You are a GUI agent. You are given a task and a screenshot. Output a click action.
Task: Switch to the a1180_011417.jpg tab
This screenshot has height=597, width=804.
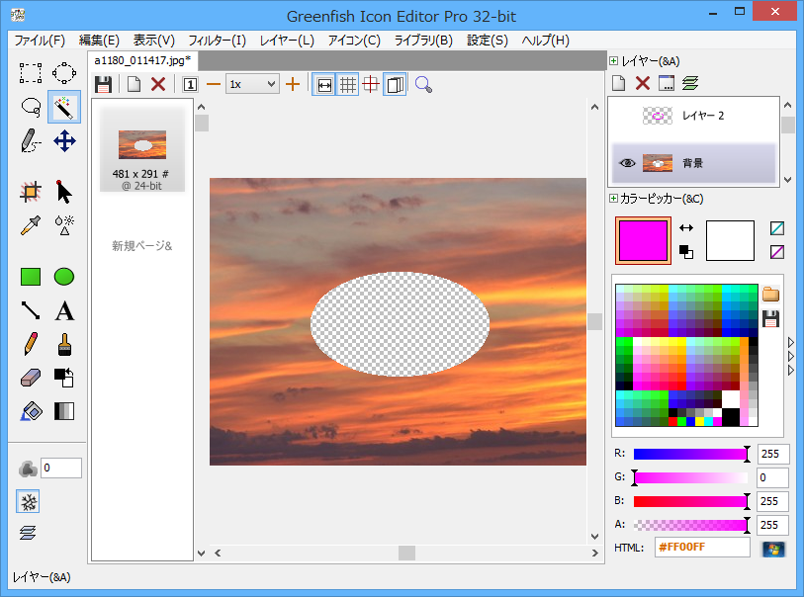click(141, 60)
